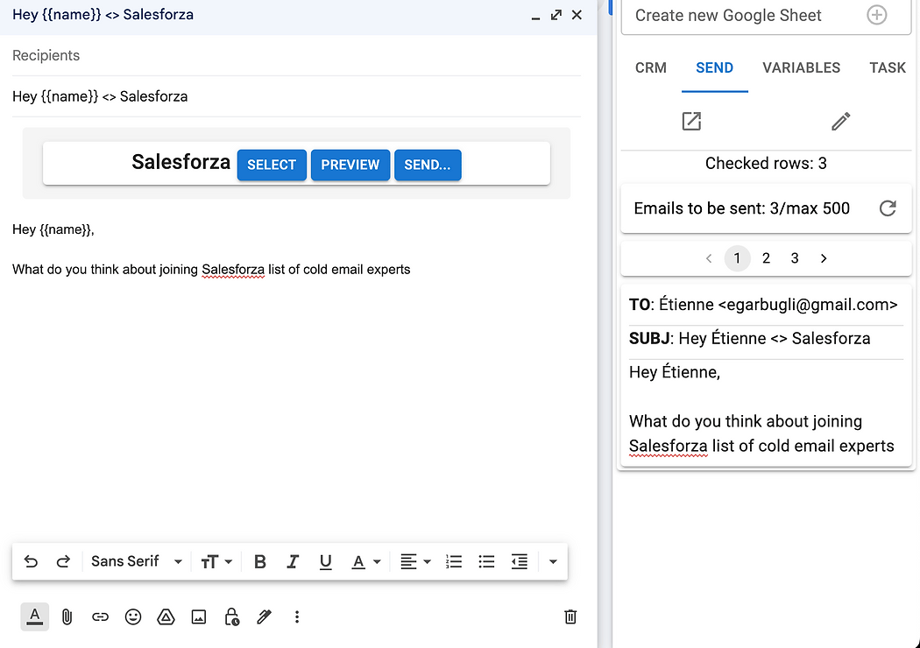
Task: Click the 'Checked rows: 3' text
Action: (766, 163)
